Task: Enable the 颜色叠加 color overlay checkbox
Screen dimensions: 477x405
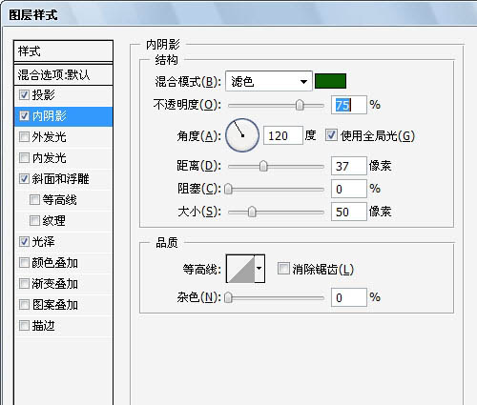Action: (x=24, y=263)
